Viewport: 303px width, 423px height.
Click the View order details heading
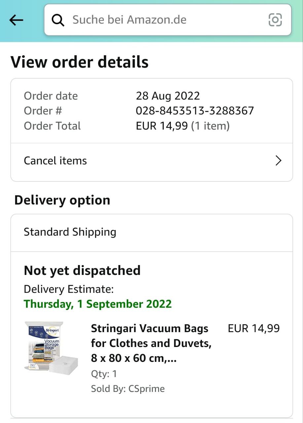[80, 62]
